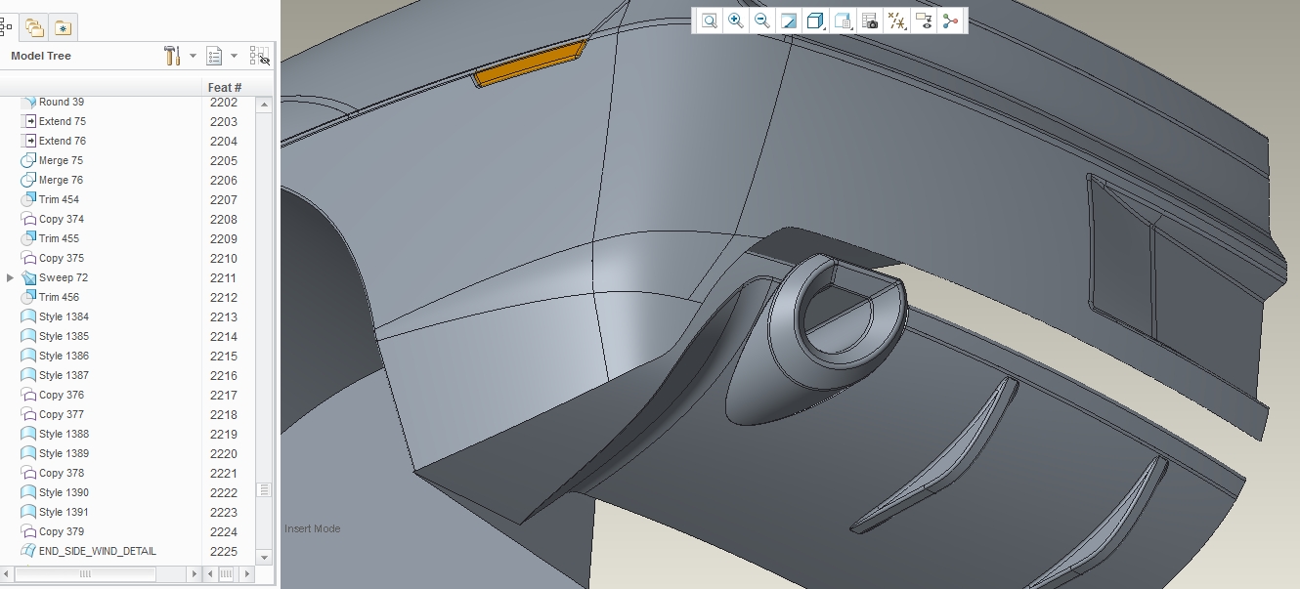Select Trim 456 feature

tap(59, 297)
